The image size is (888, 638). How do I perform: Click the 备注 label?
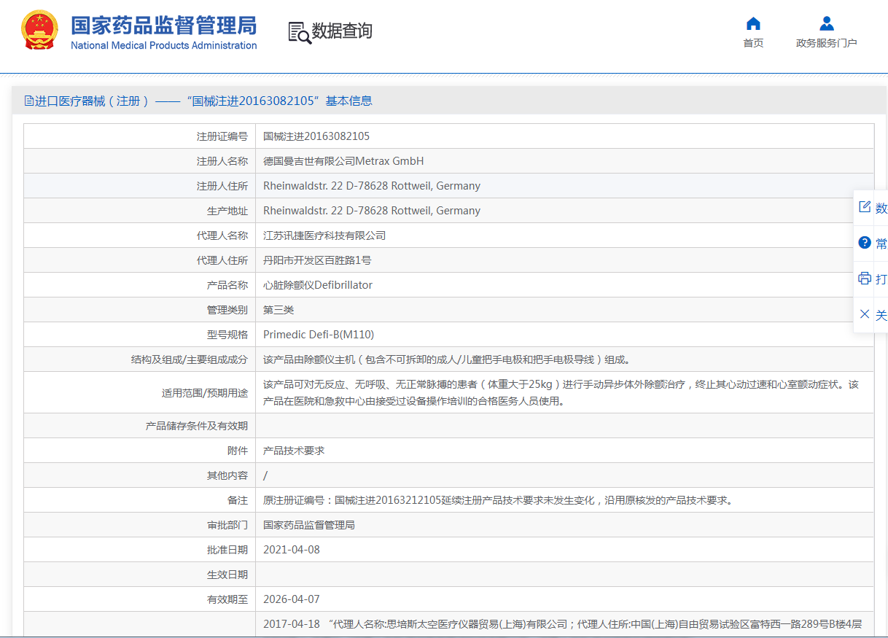[238, 500]
